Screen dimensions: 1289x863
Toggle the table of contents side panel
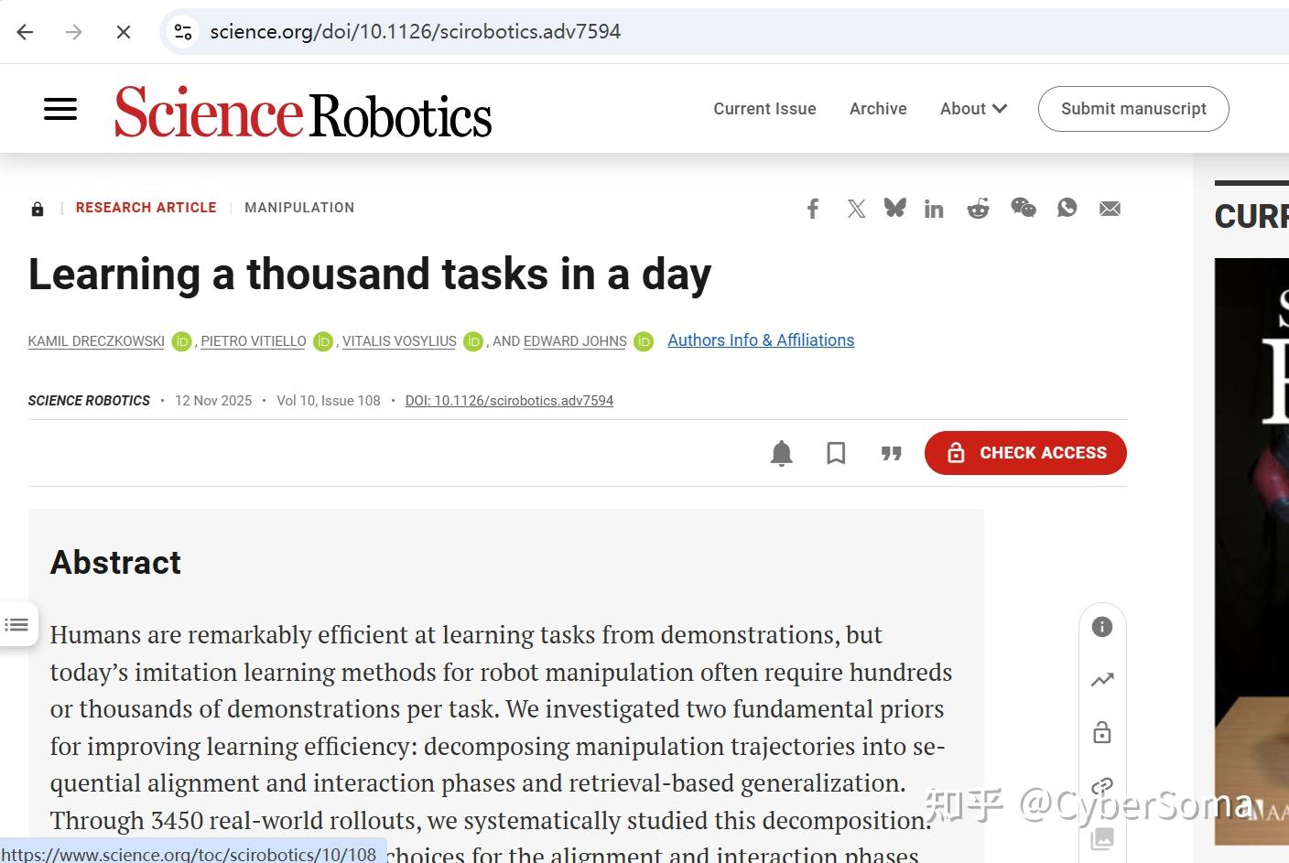[17, 625]
